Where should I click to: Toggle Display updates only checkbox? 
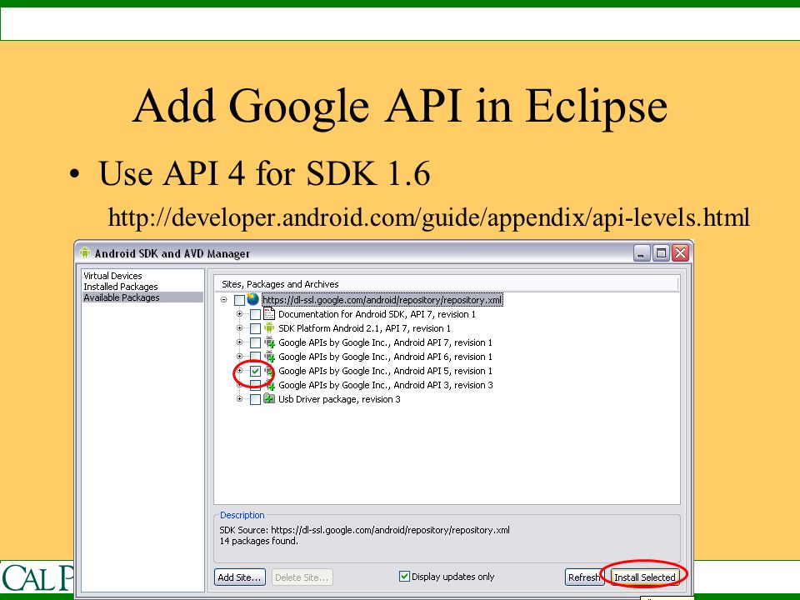(x=404, y=577)
